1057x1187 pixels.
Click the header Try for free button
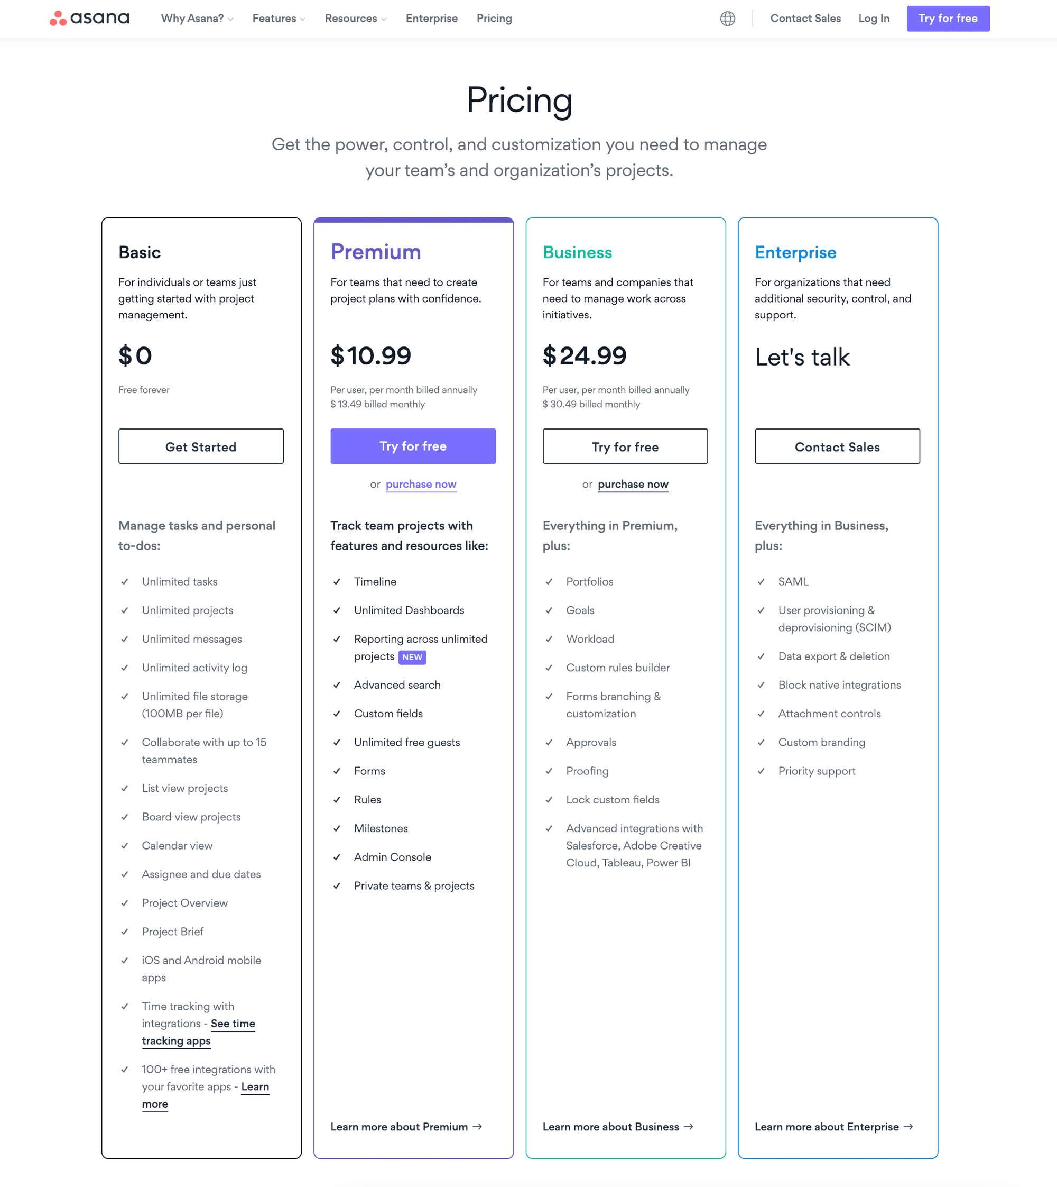(948, 19)
